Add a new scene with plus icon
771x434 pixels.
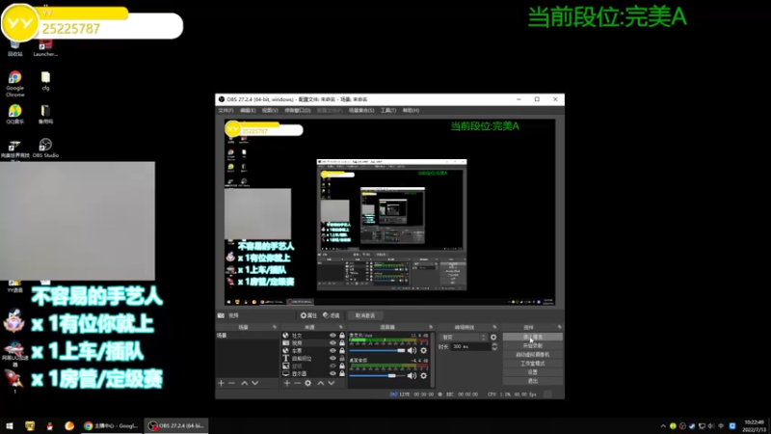[x=222, y=383]
